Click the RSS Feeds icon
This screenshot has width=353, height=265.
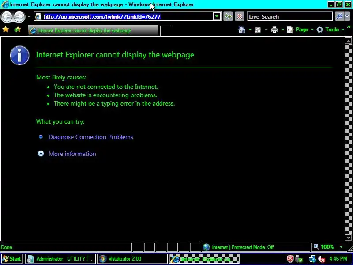[x=258, y=30]
